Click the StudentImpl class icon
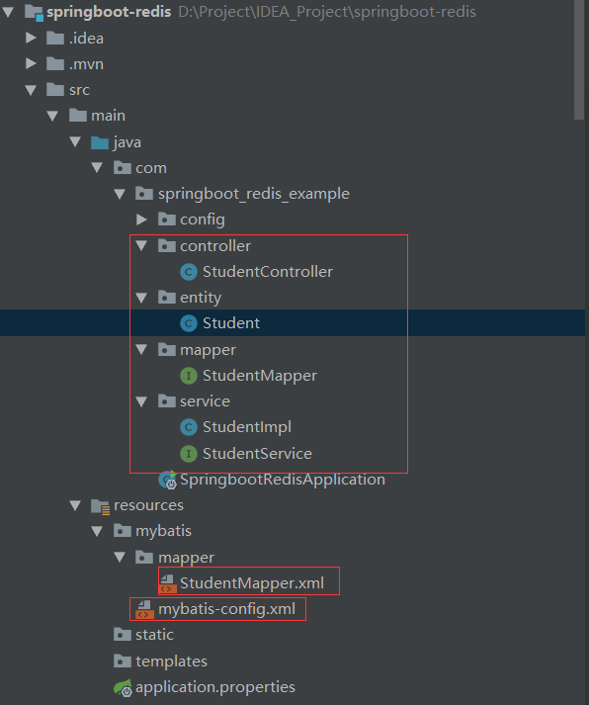This screenshot has height=705, width=589. pyautogui.click(x=189, y=427)
